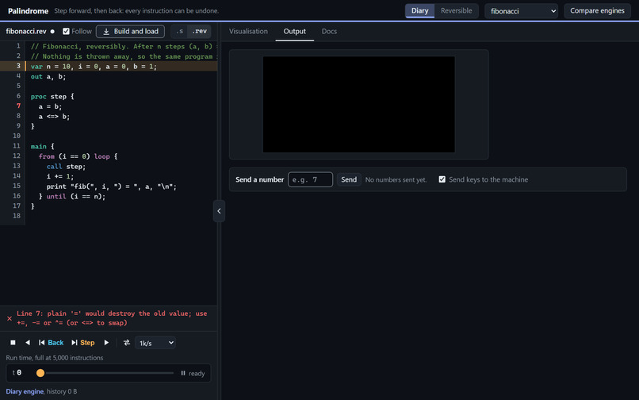Select the Reversible engine mode
This screenshot has width=639, height=400.
[x=456, y=10]
